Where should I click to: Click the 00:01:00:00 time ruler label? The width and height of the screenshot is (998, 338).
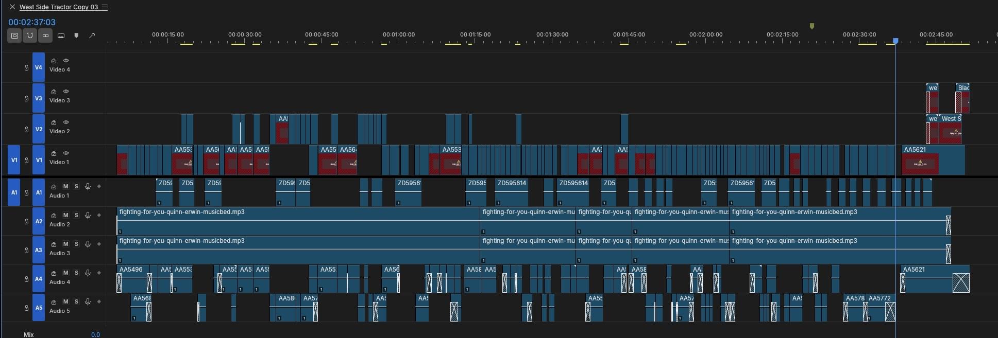click(x=399, y=34)
